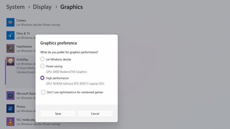The image size is (230, 129).
Task: Click the Films & TV app icon
Action: click(10, 36)
